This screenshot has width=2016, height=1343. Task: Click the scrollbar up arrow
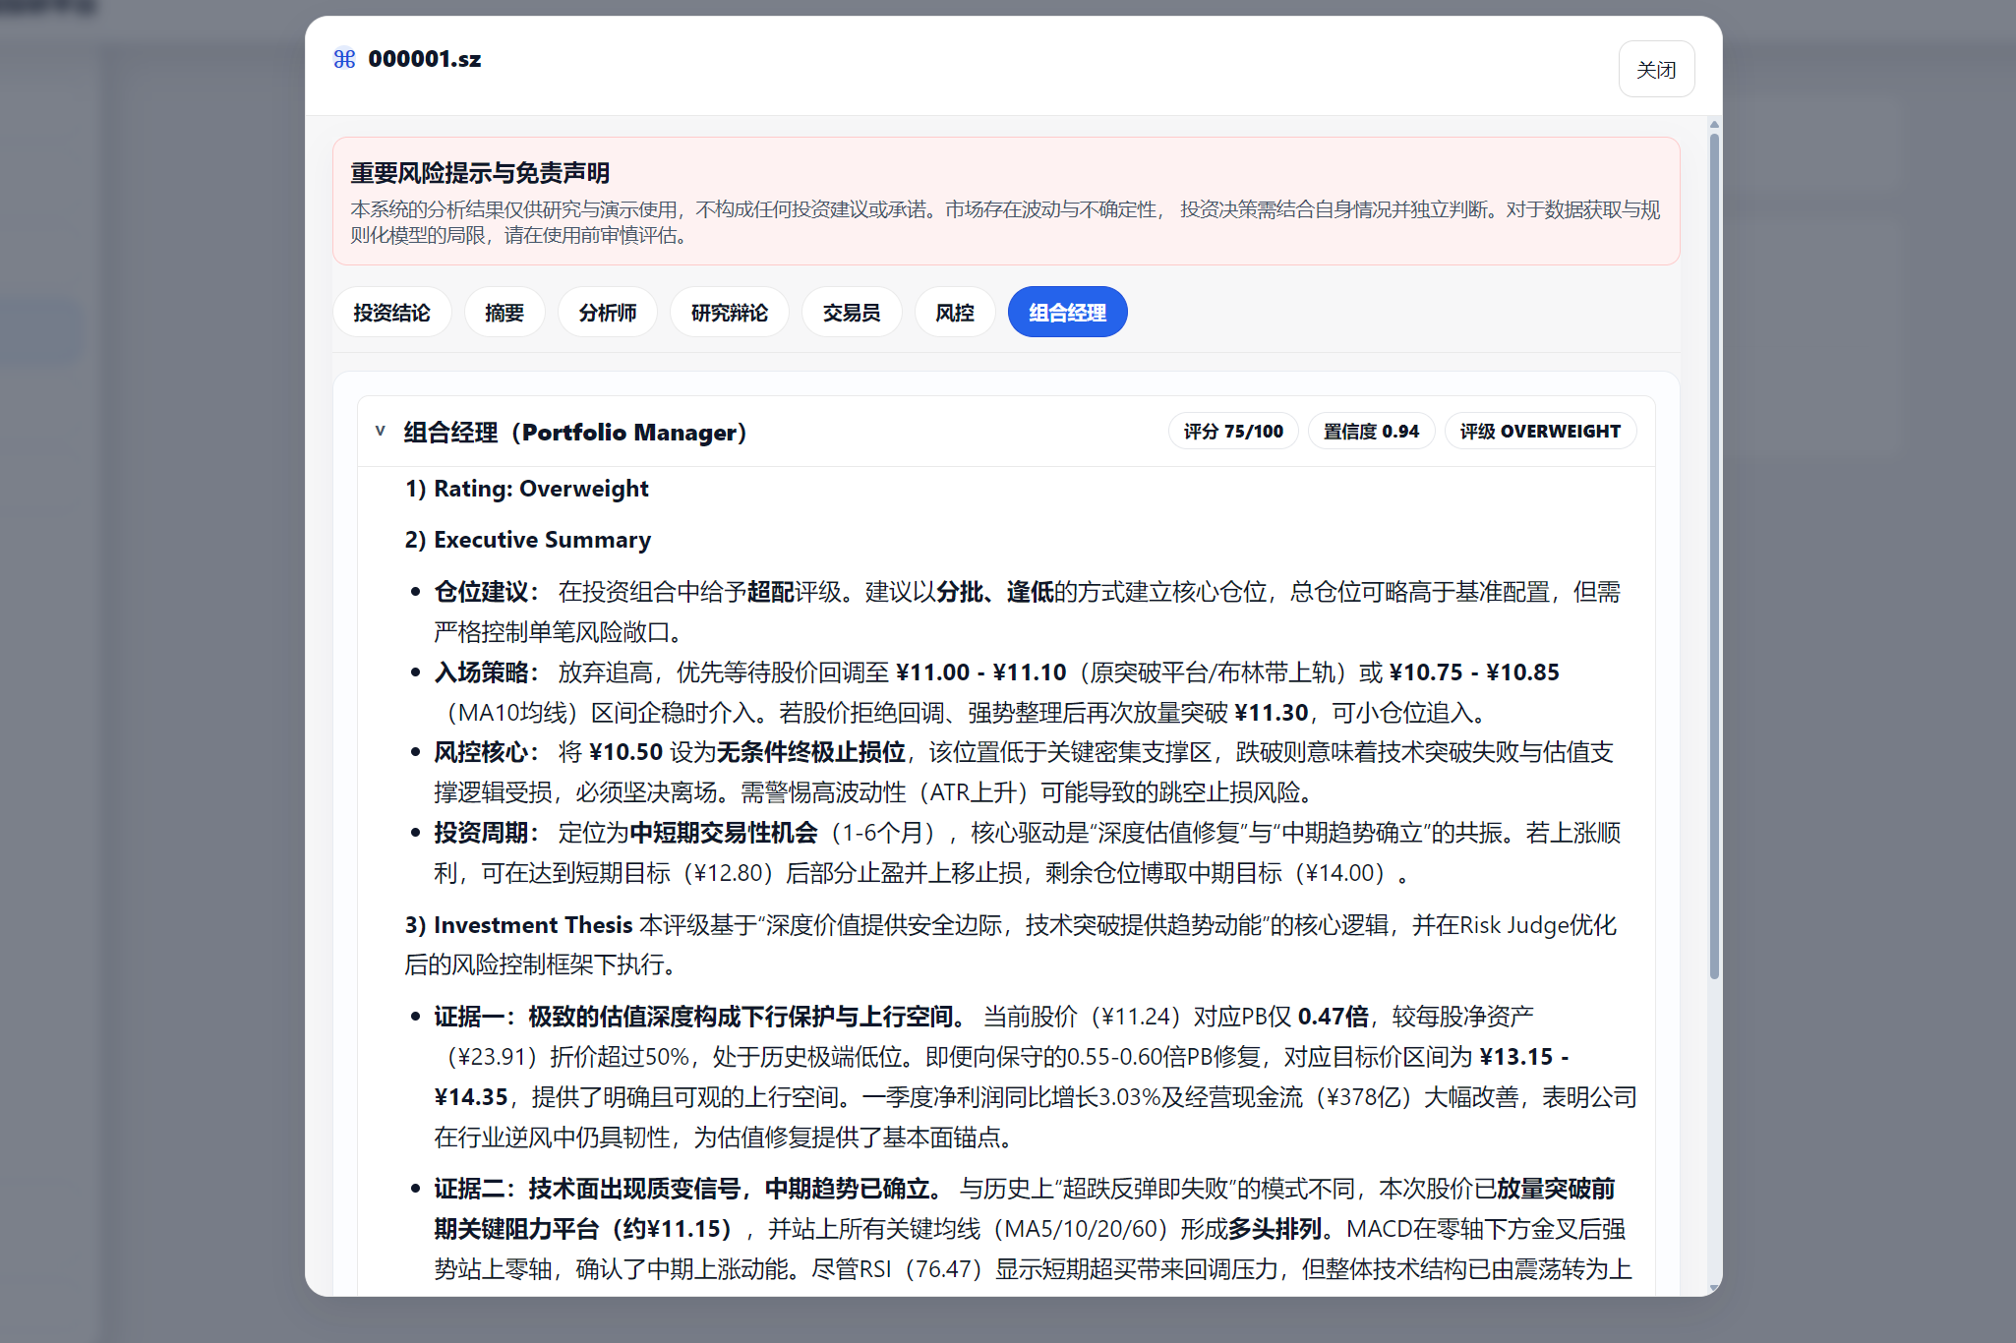pyautogui.click(x=1714, y=125)
